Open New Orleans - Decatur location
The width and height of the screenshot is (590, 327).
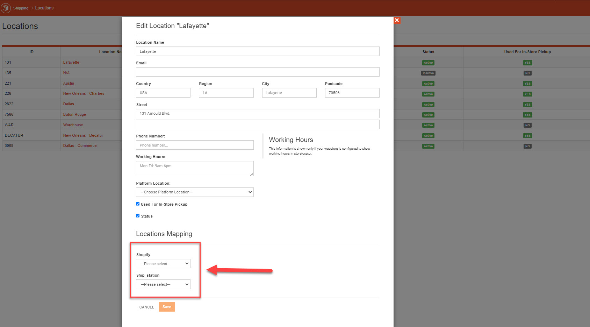click(x=83, y=135)
